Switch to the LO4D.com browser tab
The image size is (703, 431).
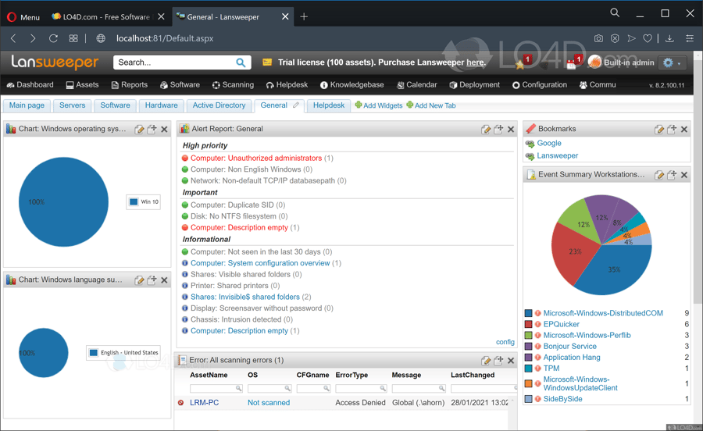tap(108, 17)
